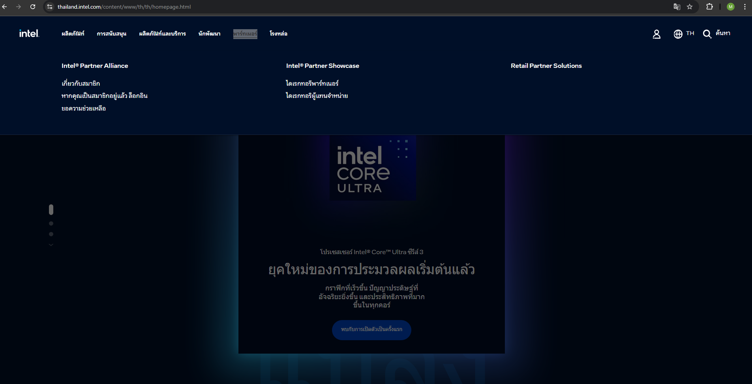Image resolution: width=752 pixels, height=384 pixels.
Task: Click the หากคุณเป็นสมาชิกอยู่แล้ว ล็อกอิน link
Action: click(x=105, y=96)
